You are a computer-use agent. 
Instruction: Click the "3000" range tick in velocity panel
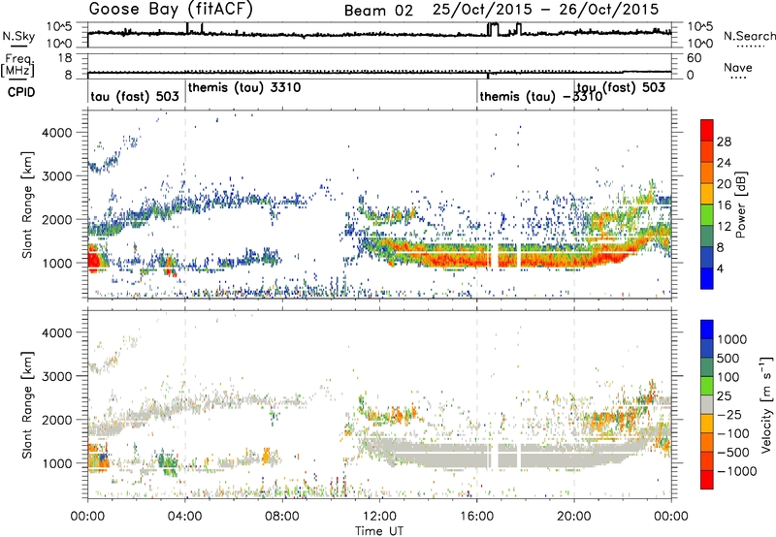[57, 376]
